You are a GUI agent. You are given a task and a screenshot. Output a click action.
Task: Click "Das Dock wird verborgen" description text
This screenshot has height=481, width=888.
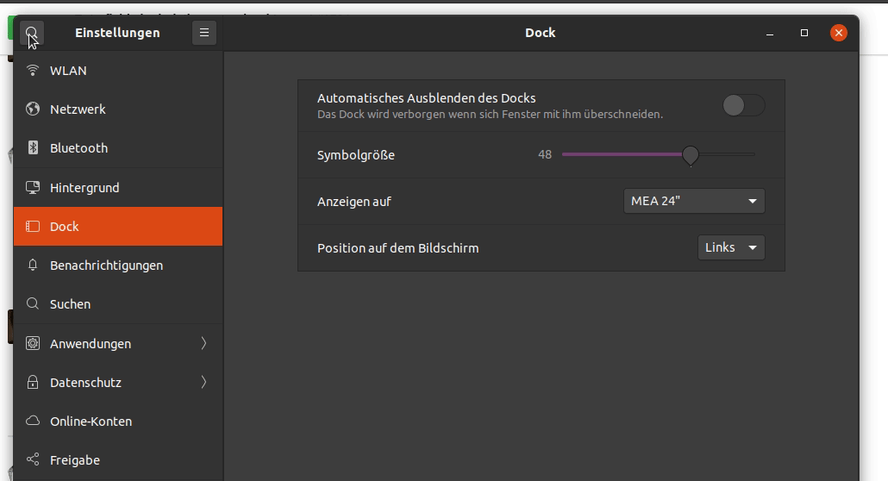pyautogui.click(x=490, y=115)
